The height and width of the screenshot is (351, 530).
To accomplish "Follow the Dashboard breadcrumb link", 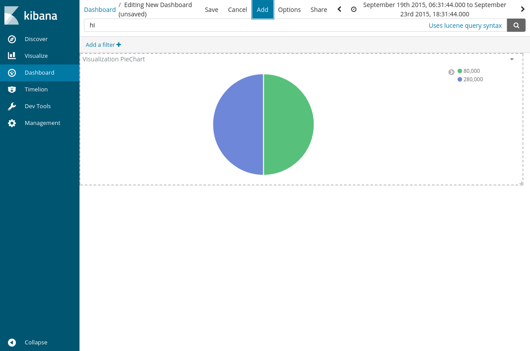I will pos(100,9).
